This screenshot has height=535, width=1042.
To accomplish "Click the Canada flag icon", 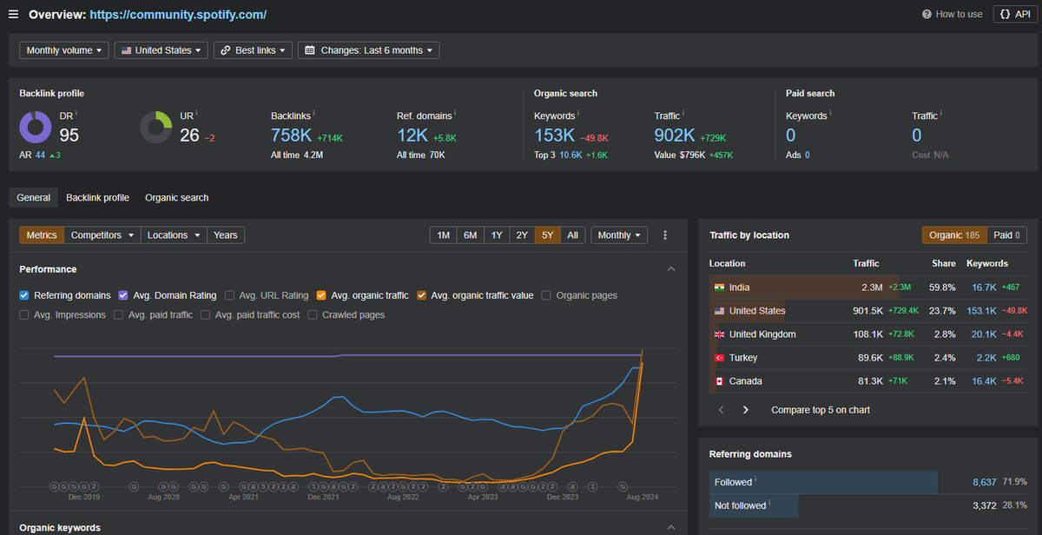I will tap(719, 381).
